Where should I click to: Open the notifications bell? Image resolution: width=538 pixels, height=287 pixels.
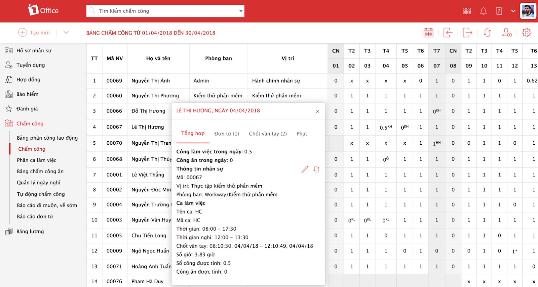(483, 11)
